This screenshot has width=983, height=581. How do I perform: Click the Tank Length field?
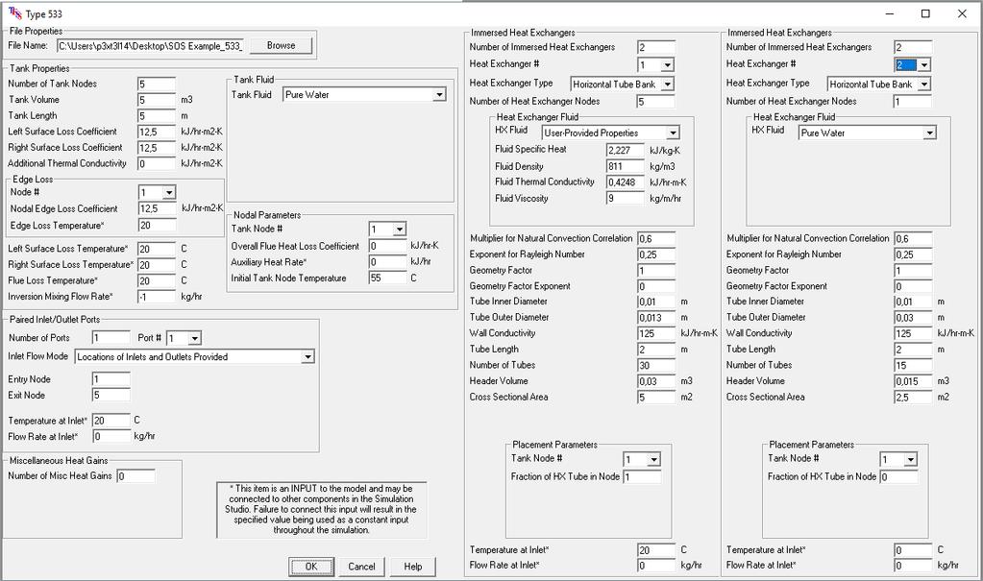point(156,116)
